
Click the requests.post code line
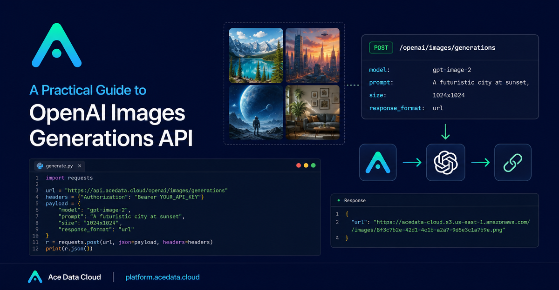(x=129, y=242)
